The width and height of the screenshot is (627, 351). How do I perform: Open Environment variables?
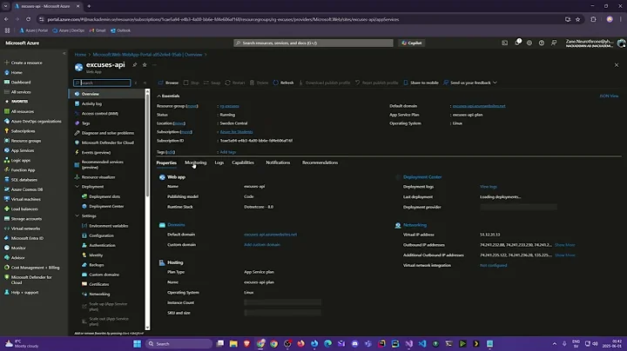pyautogui.click(x=108, y=226)
